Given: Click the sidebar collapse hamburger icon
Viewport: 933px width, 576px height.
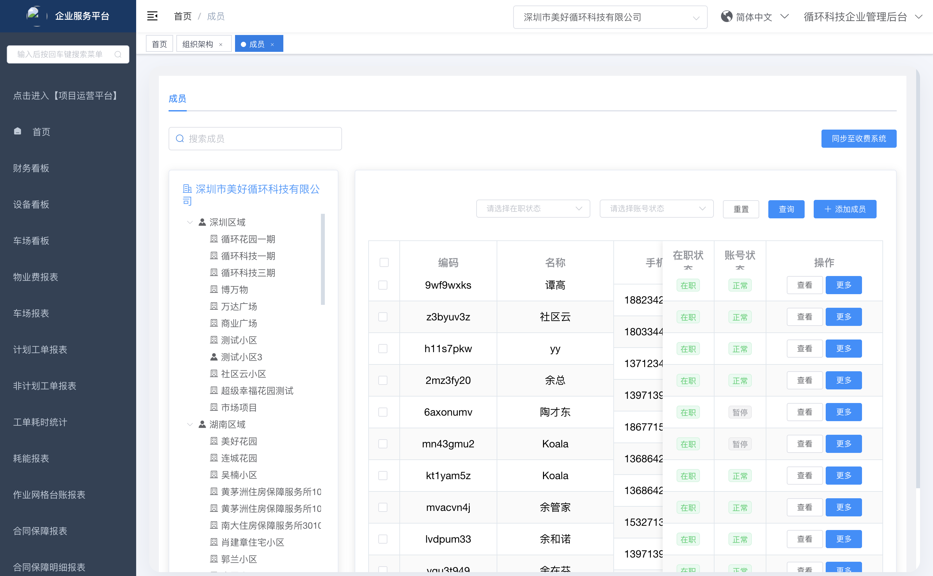Looking at the screenshot, I should pyautogui.click(x=152, y=17).
